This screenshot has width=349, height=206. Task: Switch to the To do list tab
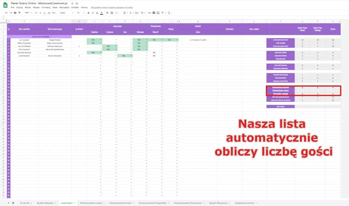point(26,203)
